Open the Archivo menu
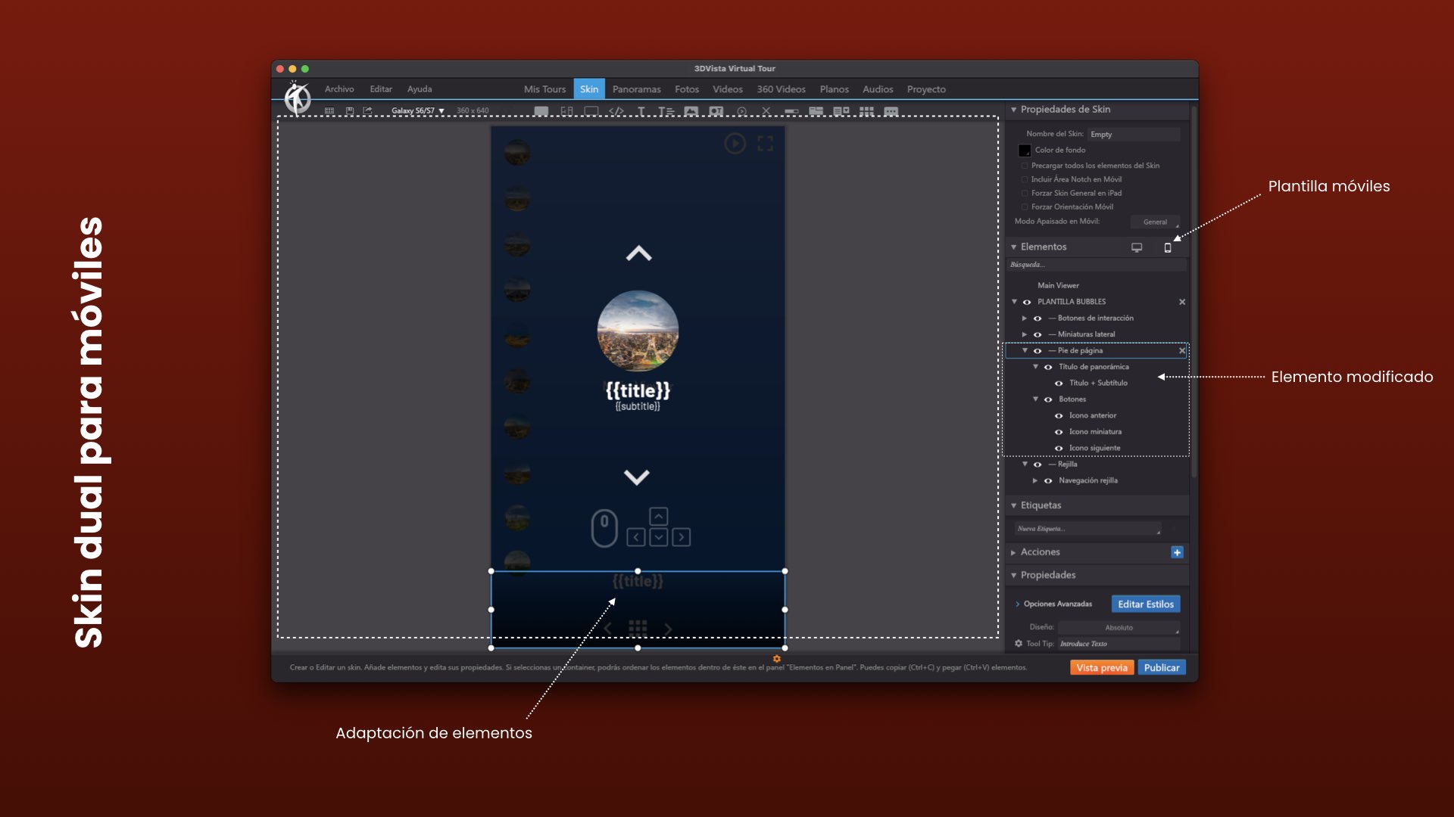The height and width of the screenshot is (817, 1454). coord(339,89)
